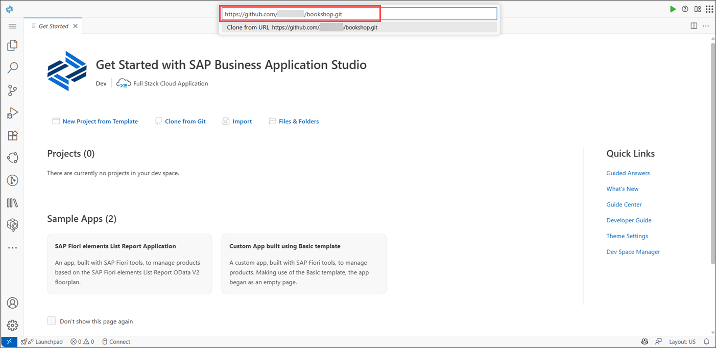
Task: Click the vertical scrollbar of the page
Action: pyautogui.click(x=713, y=153)
